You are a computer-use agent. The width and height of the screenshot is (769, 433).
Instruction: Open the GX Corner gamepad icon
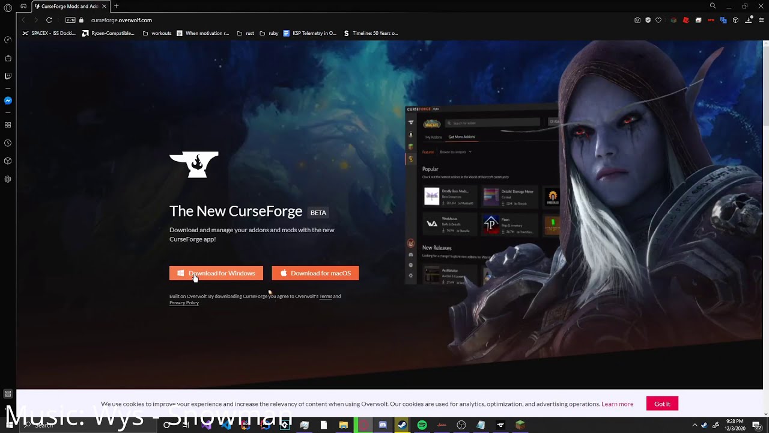coord(23,6)
